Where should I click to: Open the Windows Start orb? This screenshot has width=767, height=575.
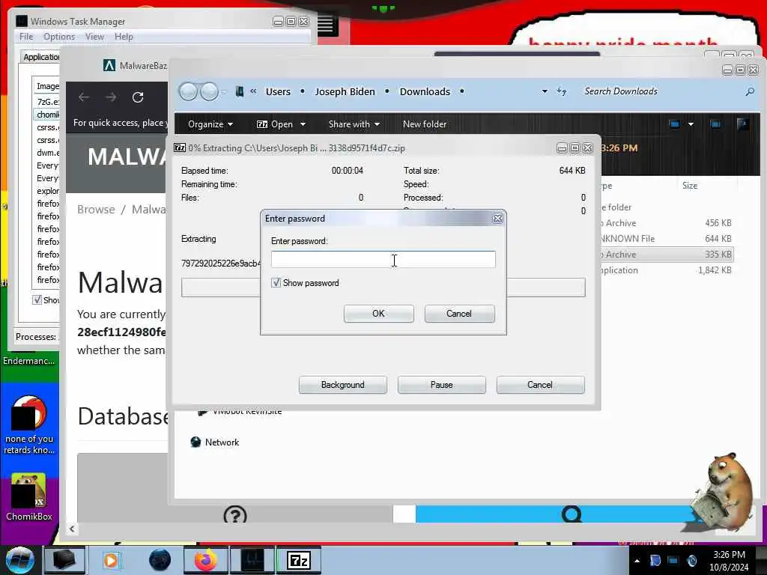point(20,560)
